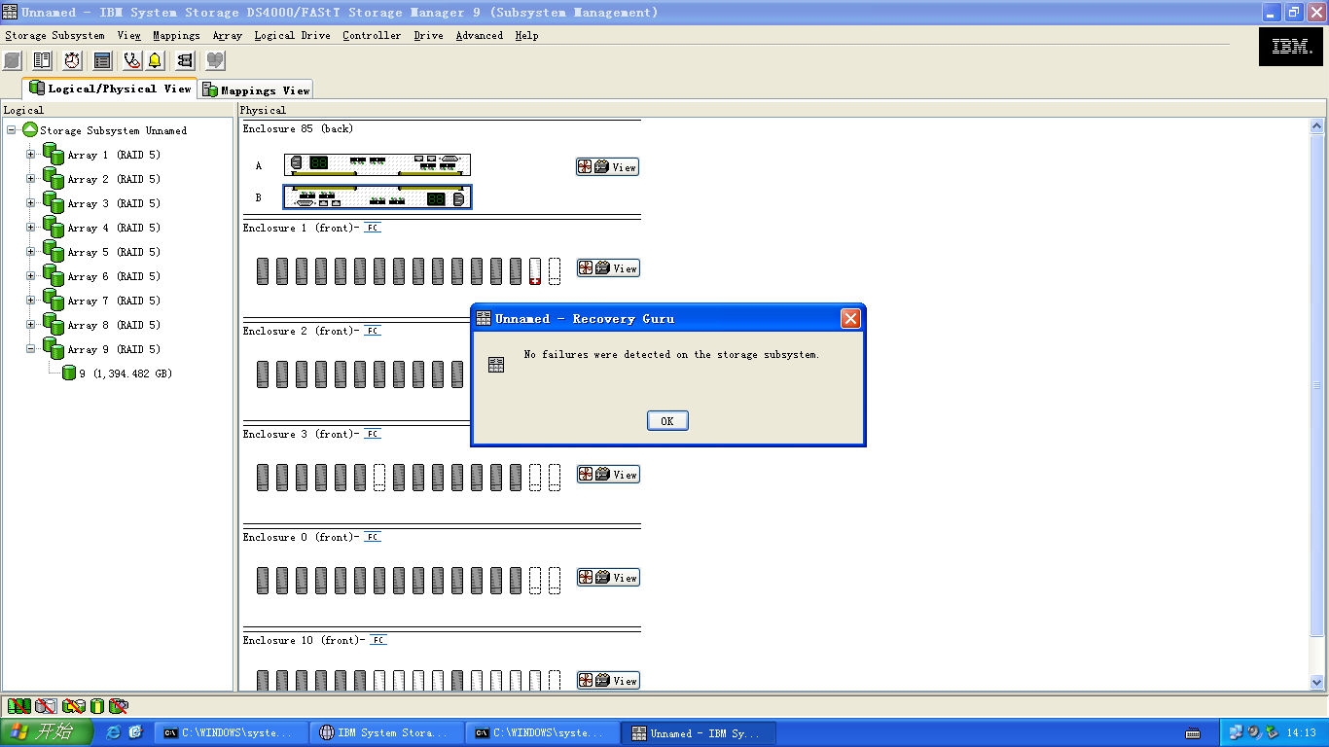
Task: Click Physical pane scroll up arrow
Action: click(1317, 125)
